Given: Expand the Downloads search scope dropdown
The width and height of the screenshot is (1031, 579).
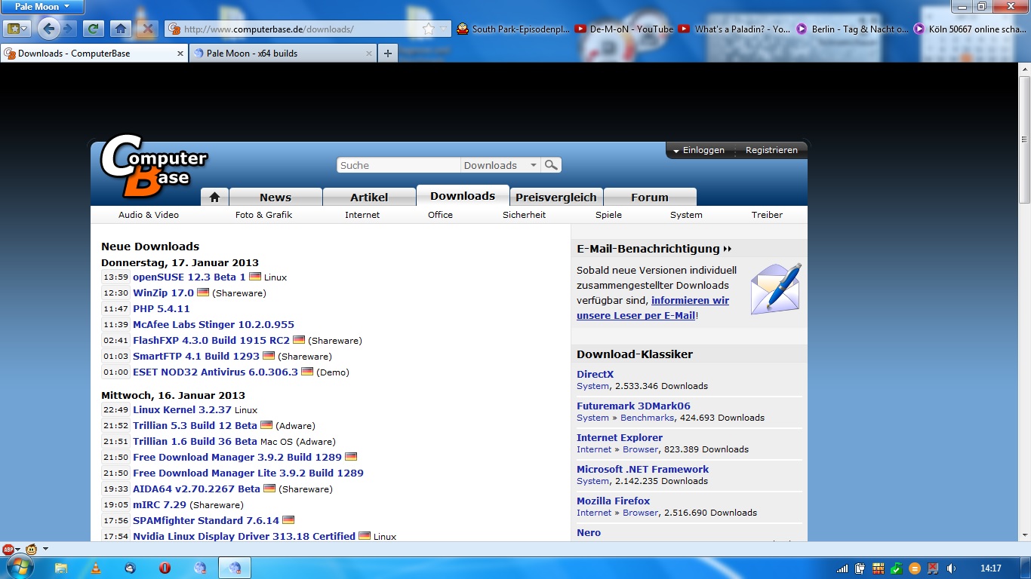Looking at the screenshot, I should click(x=501, y=165).
